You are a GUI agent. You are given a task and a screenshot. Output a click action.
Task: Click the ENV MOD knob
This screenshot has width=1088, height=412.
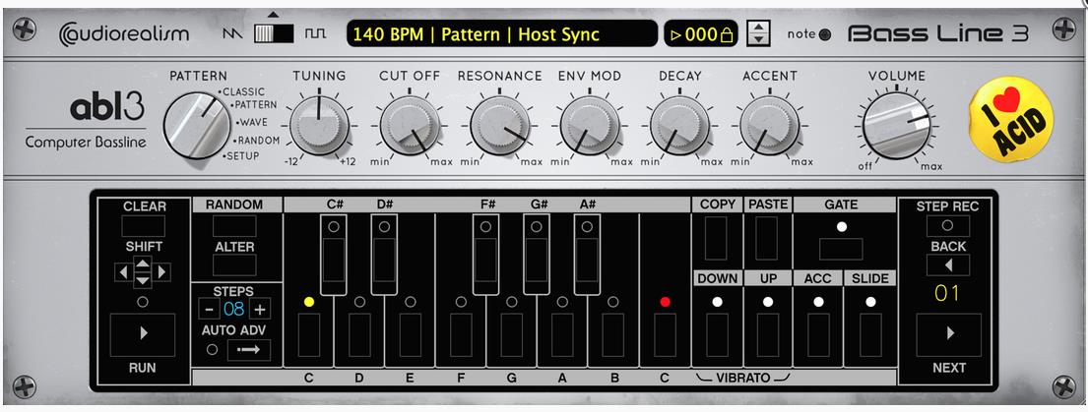pyautogui.click(x=589, y=125)
